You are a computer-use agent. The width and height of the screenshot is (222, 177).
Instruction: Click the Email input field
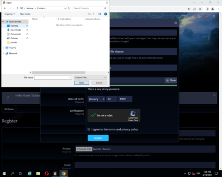pos(145,165)
